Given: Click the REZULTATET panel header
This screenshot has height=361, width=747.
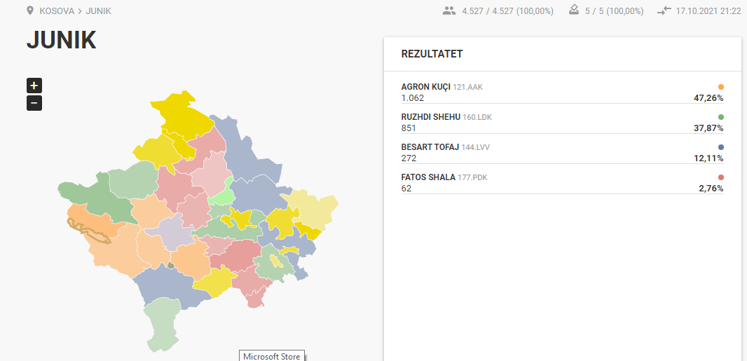Looking at the screenshot, I should click(x=432, y=54).
